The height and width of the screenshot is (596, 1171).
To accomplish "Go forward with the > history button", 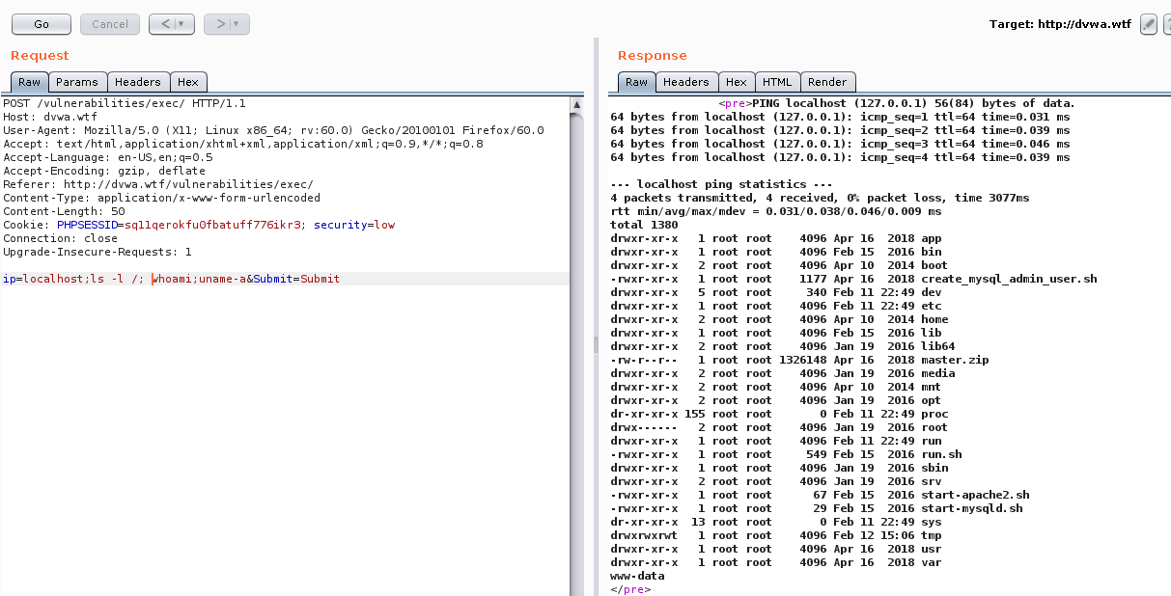I will (218, 23).
